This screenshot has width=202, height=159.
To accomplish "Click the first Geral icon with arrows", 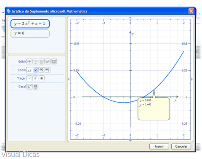I will pos(29,87).
